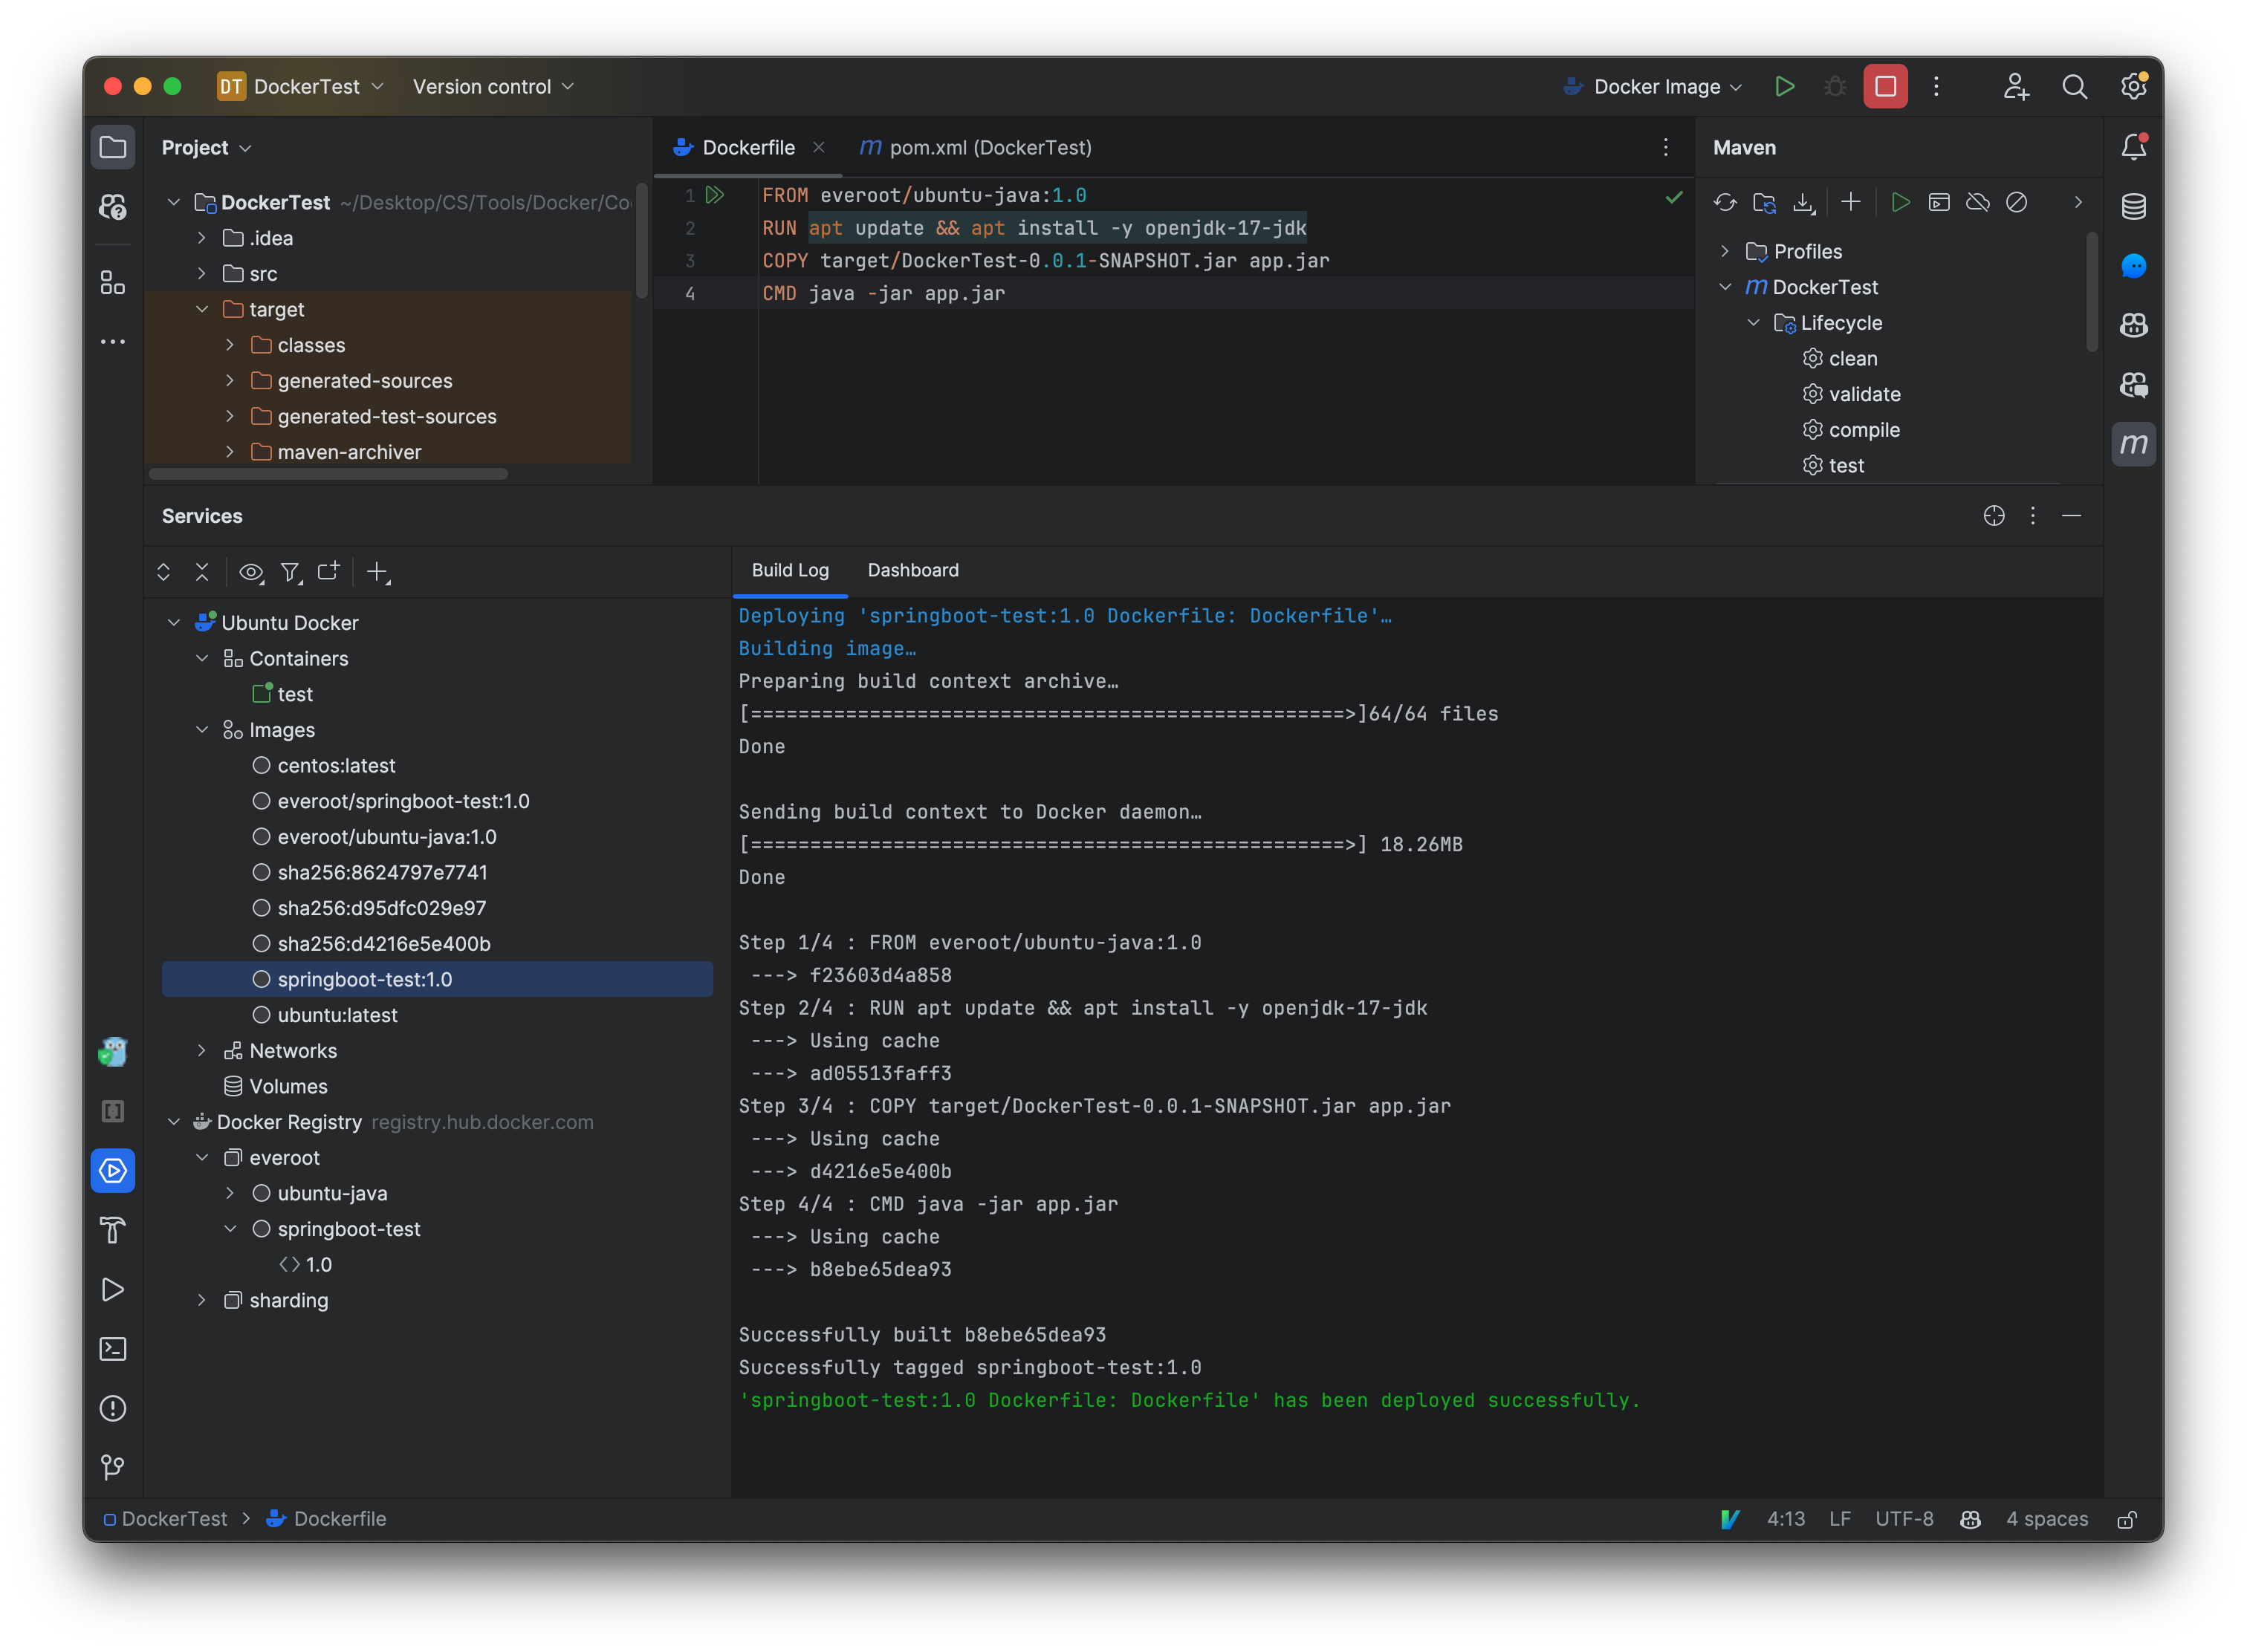Open editor tabs more options menu
Viewport: 2247px width, 1652px height.
point(1666,147)
